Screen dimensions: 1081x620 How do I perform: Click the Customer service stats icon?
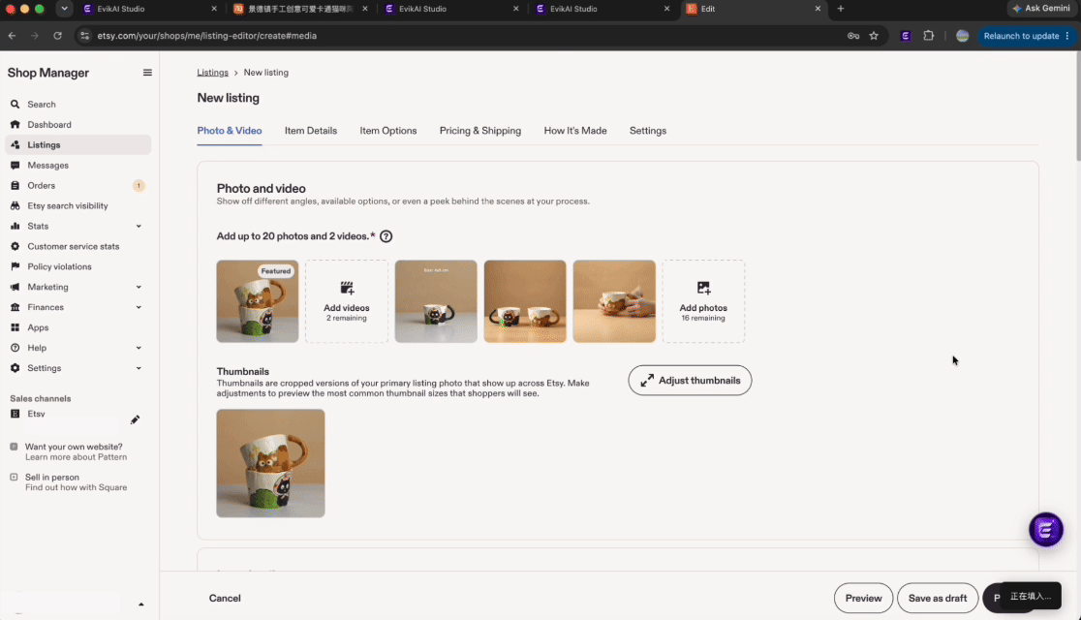pyautogui.click(x=15, y=246)
